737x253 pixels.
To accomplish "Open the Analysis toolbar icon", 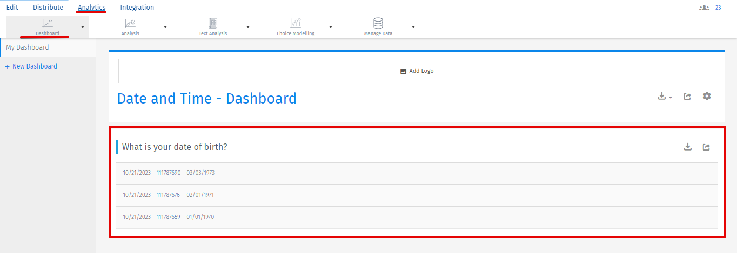I will tap(130, 23).
